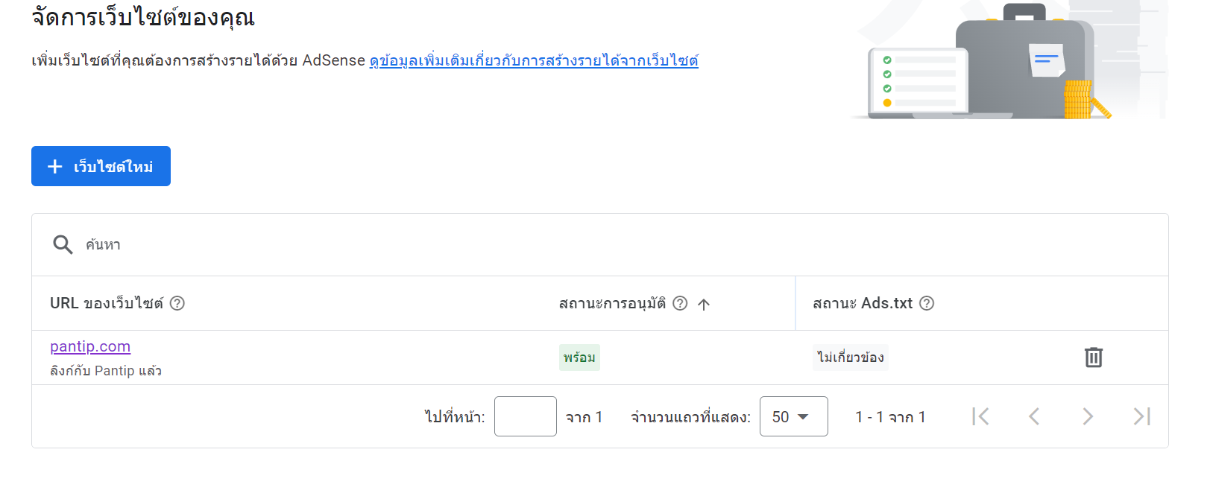
Task: Jump to last page of results
Action: coord(1141,416)
